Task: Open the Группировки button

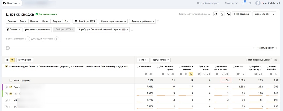Action: coord(25,60)
